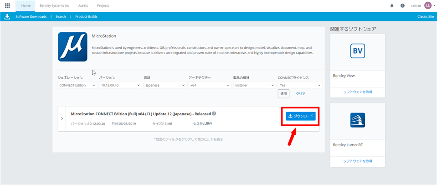Viewport: 437px width, 185px height.
Task: Click the Lei Lin user name
Action: tap(416, 5)
